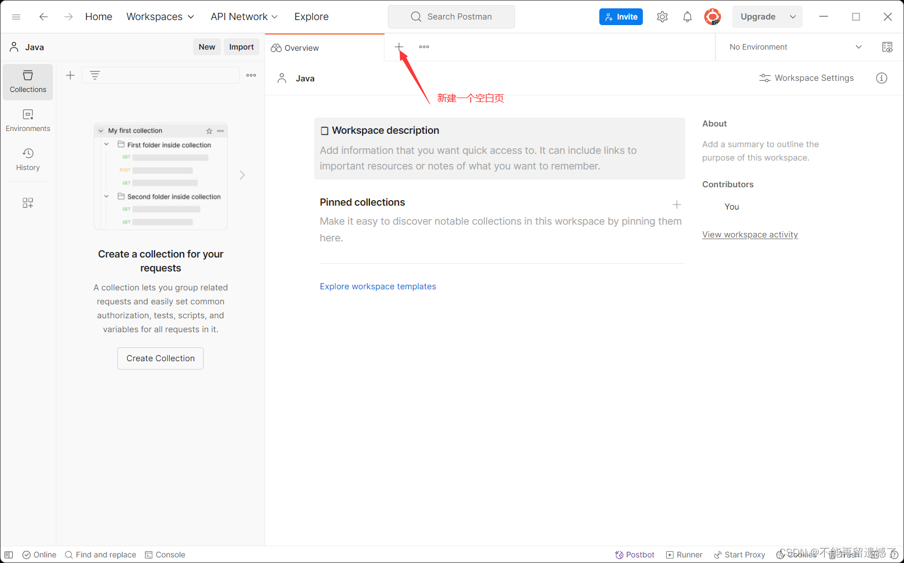
Task: Click the About summary placeholder text
Action: click(761, 151)
